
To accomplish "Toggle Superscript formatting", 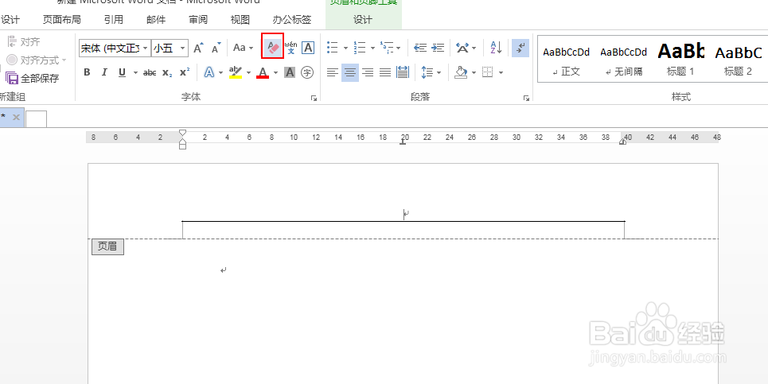I will point(184,72).
